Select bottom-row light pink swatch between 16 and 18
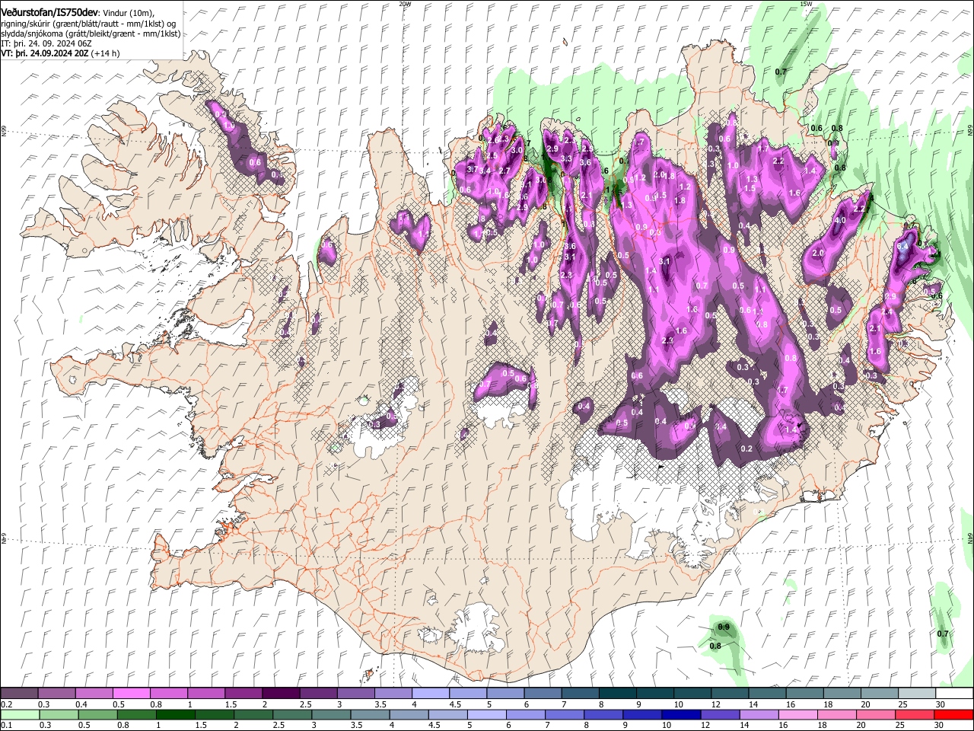 [x=797, y=715]
